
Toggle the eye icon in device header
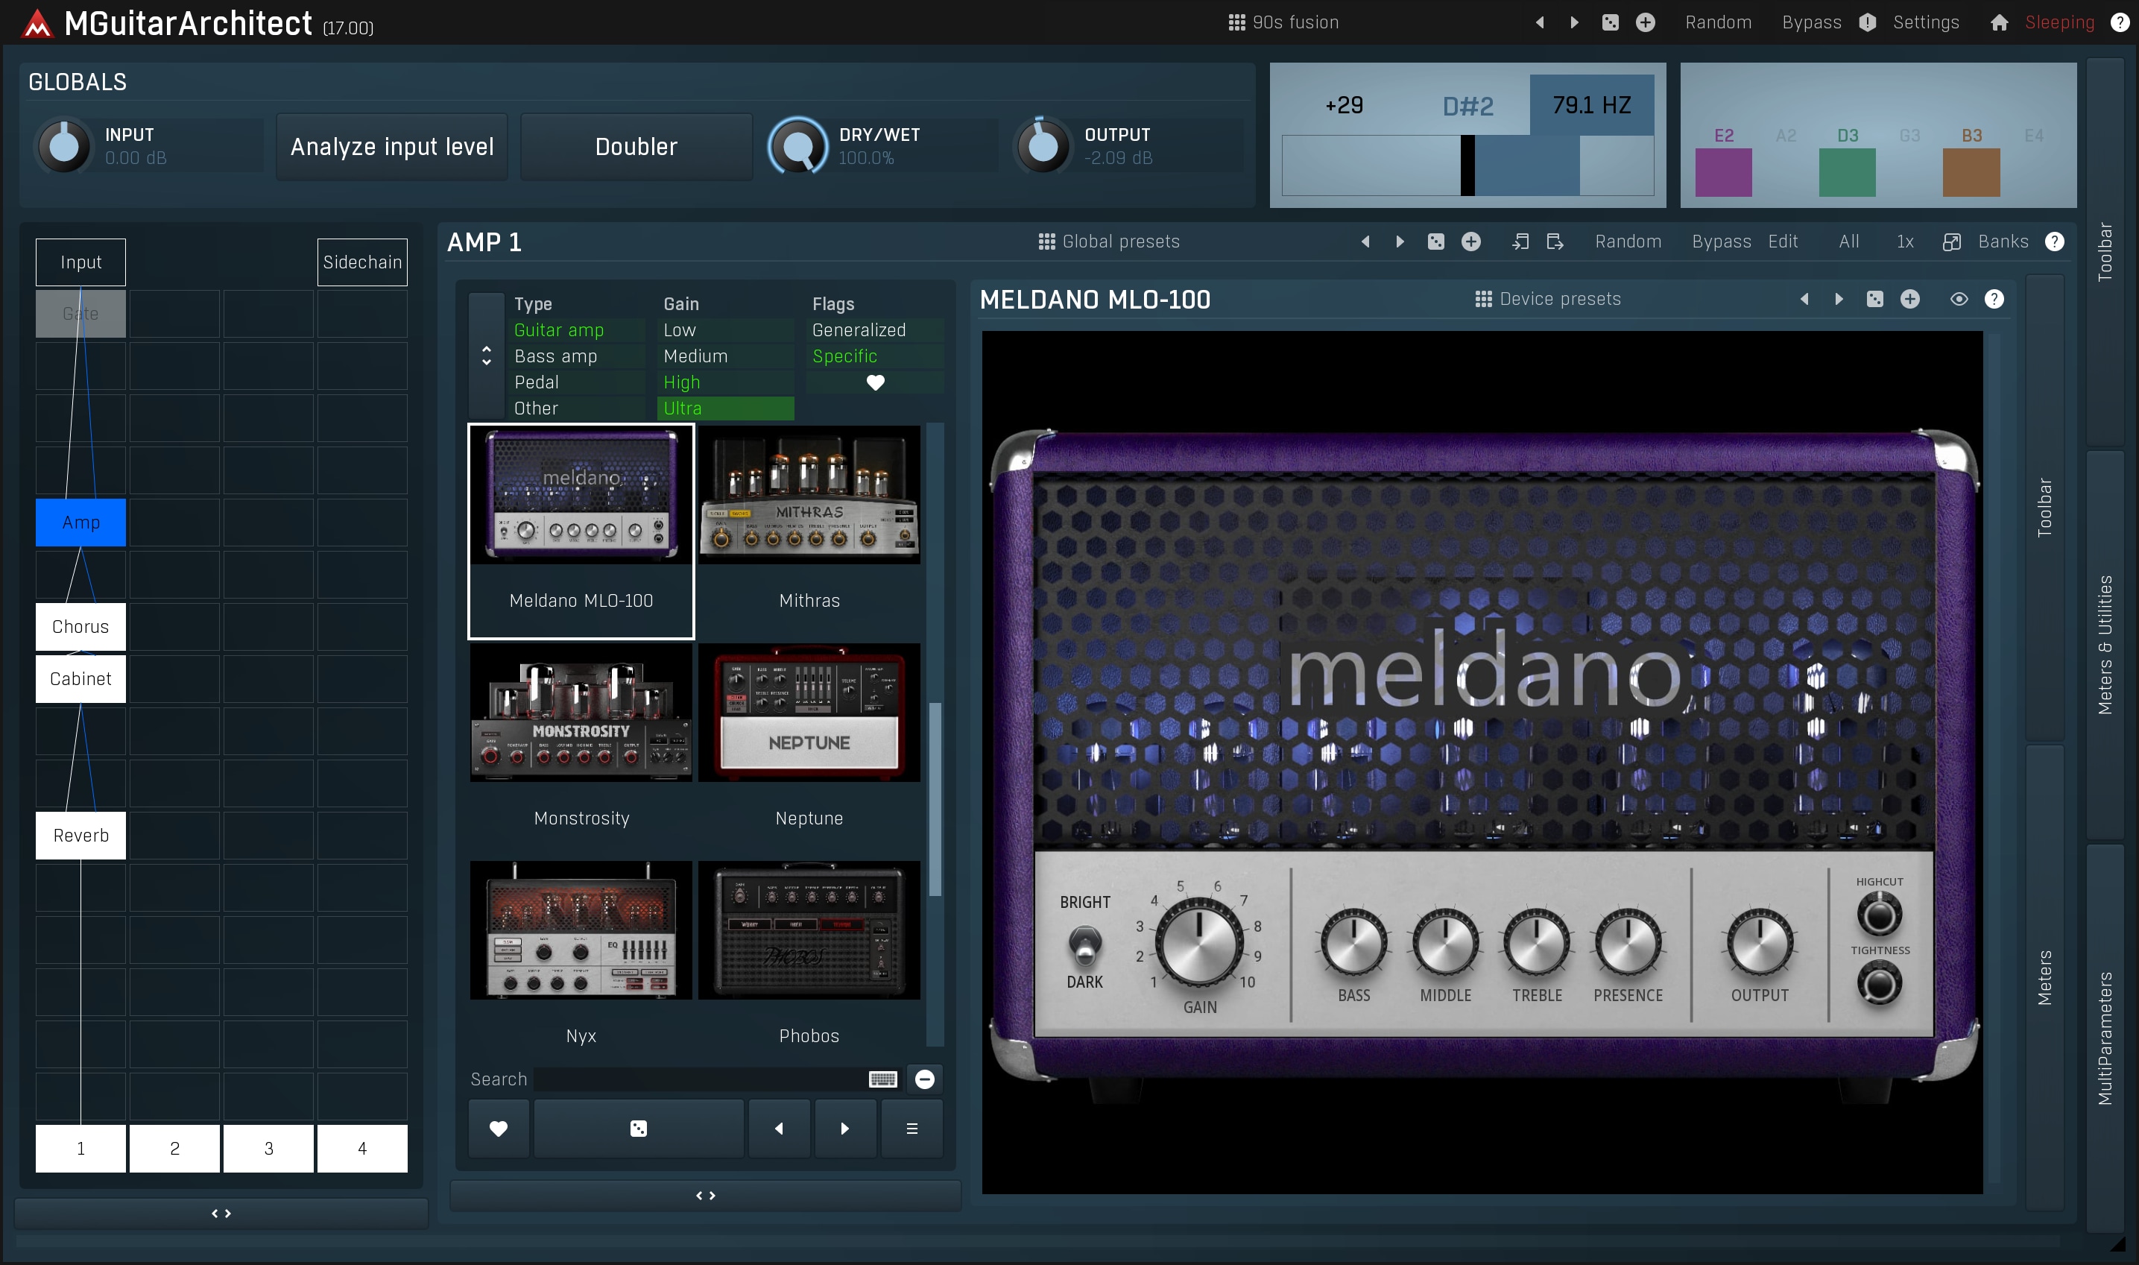(x=1959, y=299)
